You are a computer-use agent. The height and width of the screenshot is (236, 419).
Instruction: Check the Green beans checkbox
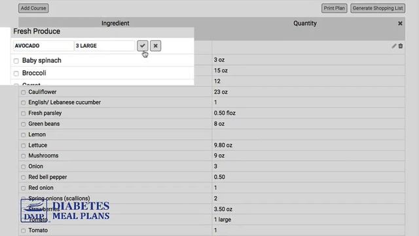pos(24,124)
